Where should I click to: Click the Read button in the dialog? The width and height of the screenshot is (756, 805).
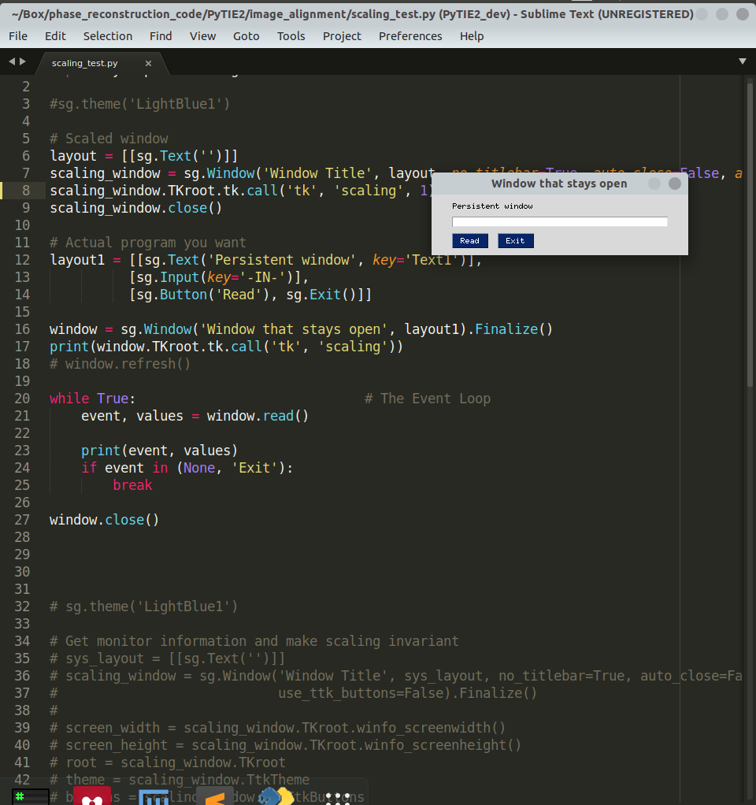470,241
